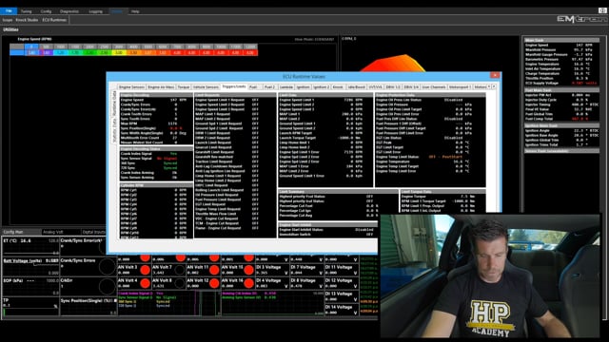Select DI 14 Voltage channel
Screen dimensions: 609x342
342,310
